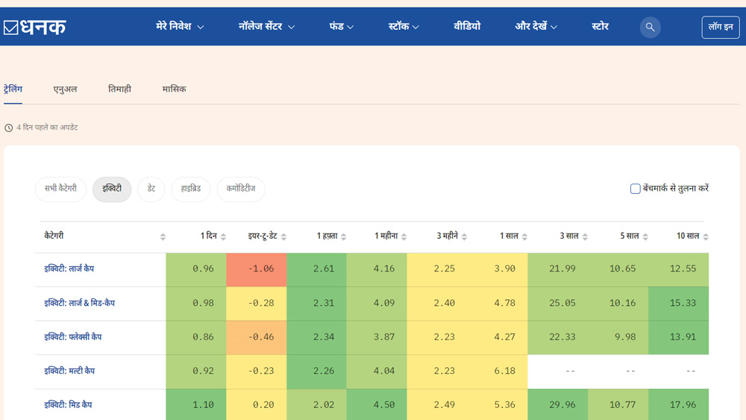The image size is (746, 420).
Task: Open the नॉलेज सेंटर dropdown
Action: point(266,27)
